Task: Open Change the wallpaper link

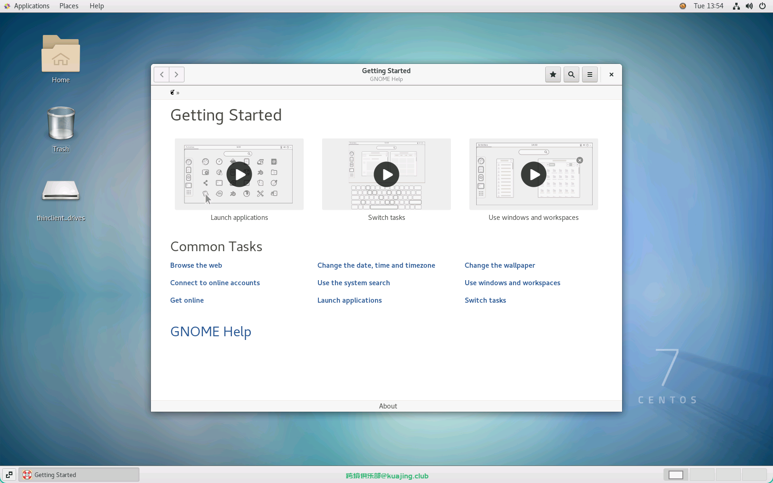Action: 500,265
